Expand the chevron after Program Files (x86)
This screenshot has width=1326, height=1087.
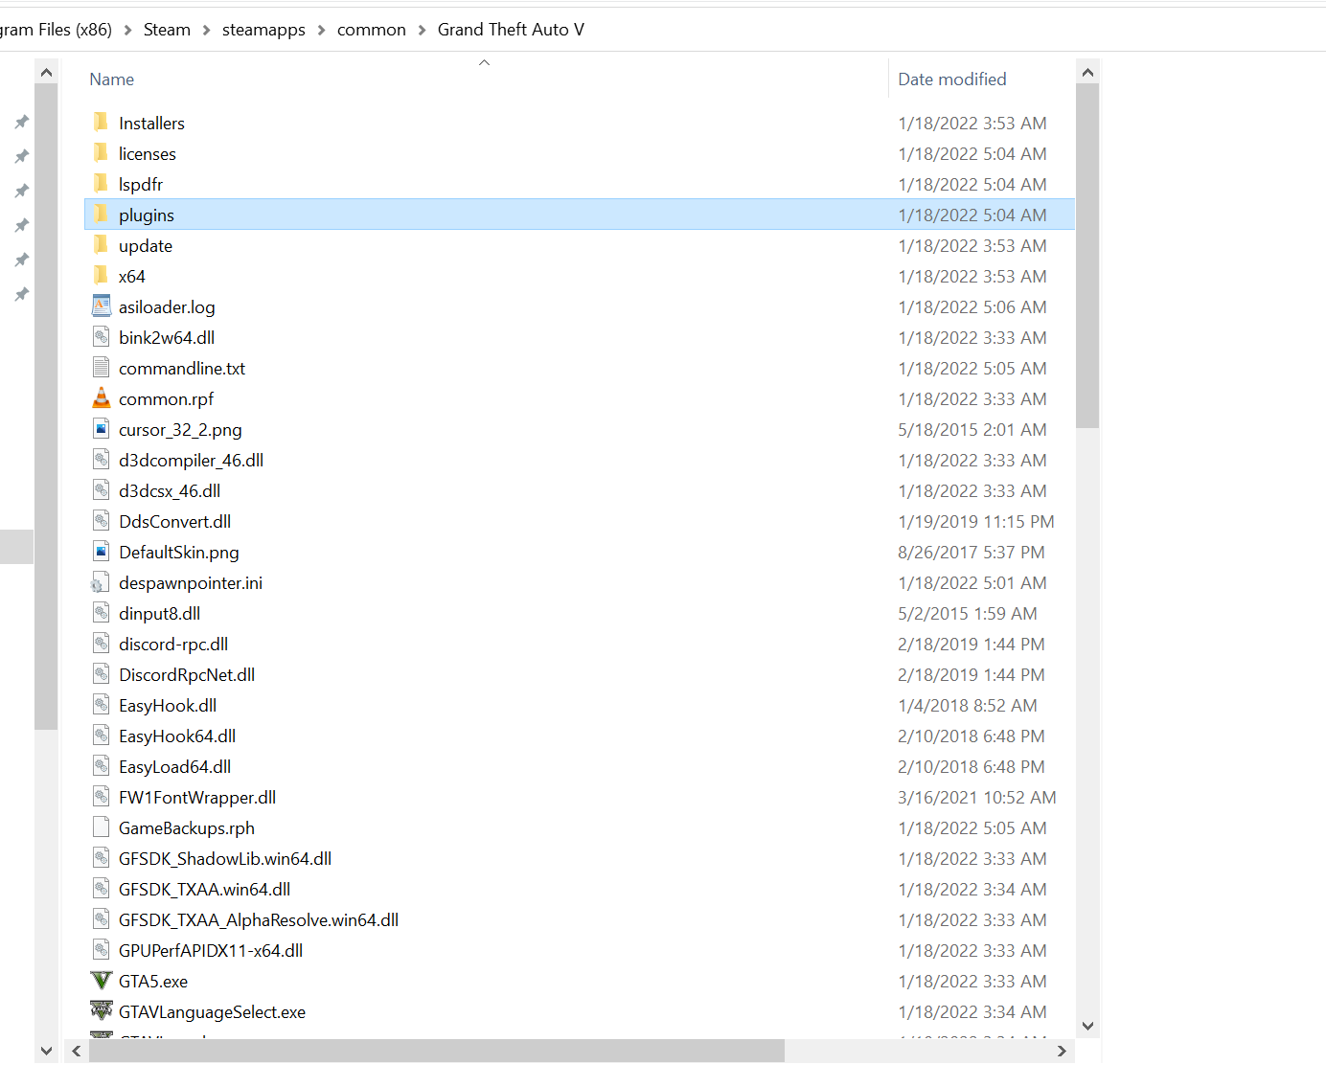tap(127, 30)
